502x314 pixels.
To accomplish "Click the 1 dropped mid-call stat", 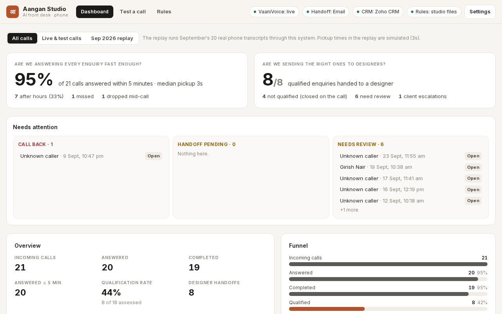I will pos(125,97).
